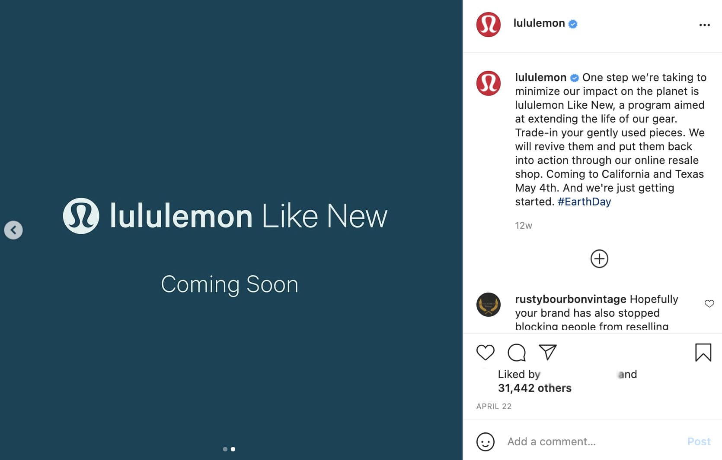
Task: Click the Post button to submit comment
Action: click(x=698, y=441)
